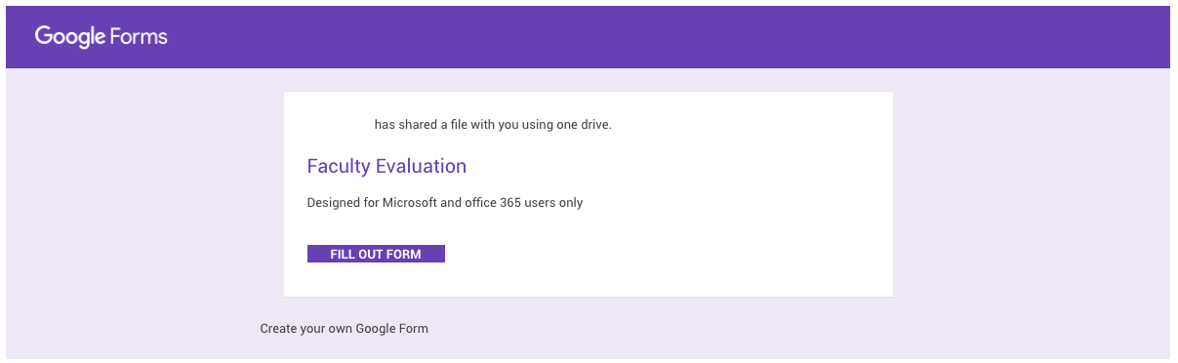This screenshot has width=1178, height=363.
Task: Click the word 'Faculty' in the form title
Action: pyautogui.click(x=339, y=166)
